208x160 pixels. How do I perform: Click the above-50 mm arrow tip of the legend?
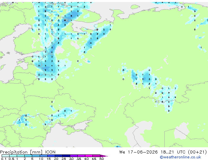coord(104,156)
